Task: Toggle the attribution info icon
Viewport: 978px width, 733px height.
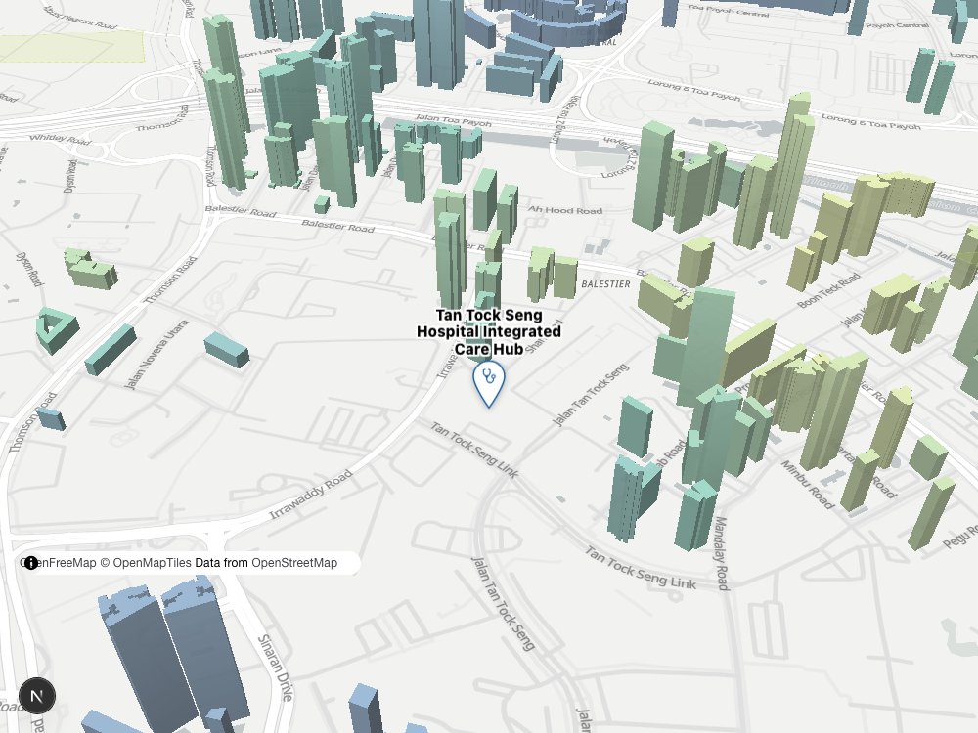Action: (x=30, y=563)
